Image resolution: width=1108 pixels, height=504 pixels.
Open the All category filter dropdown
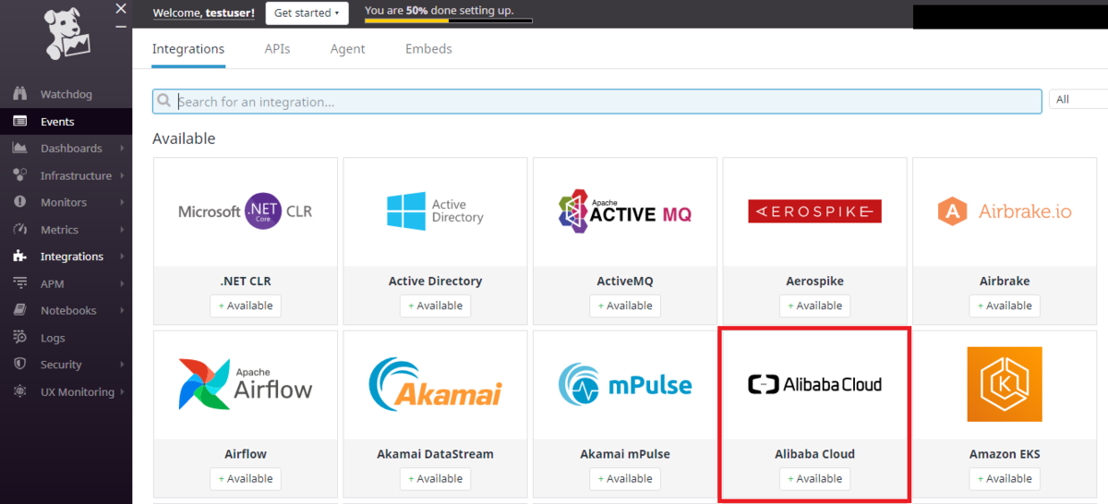(1078, 100)
